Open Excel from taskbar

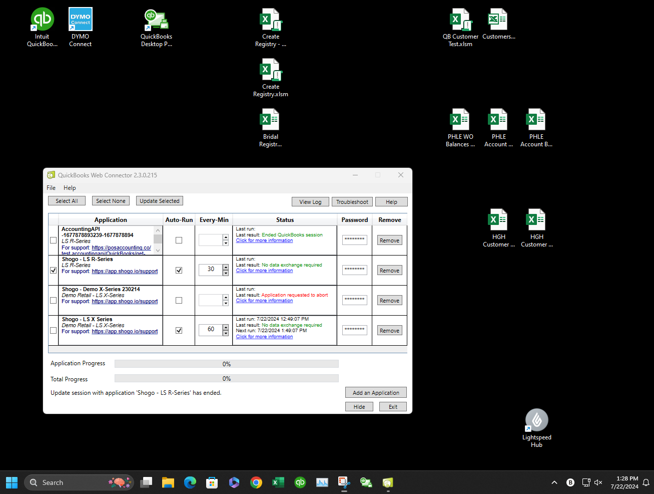click(x=278, y=482)
